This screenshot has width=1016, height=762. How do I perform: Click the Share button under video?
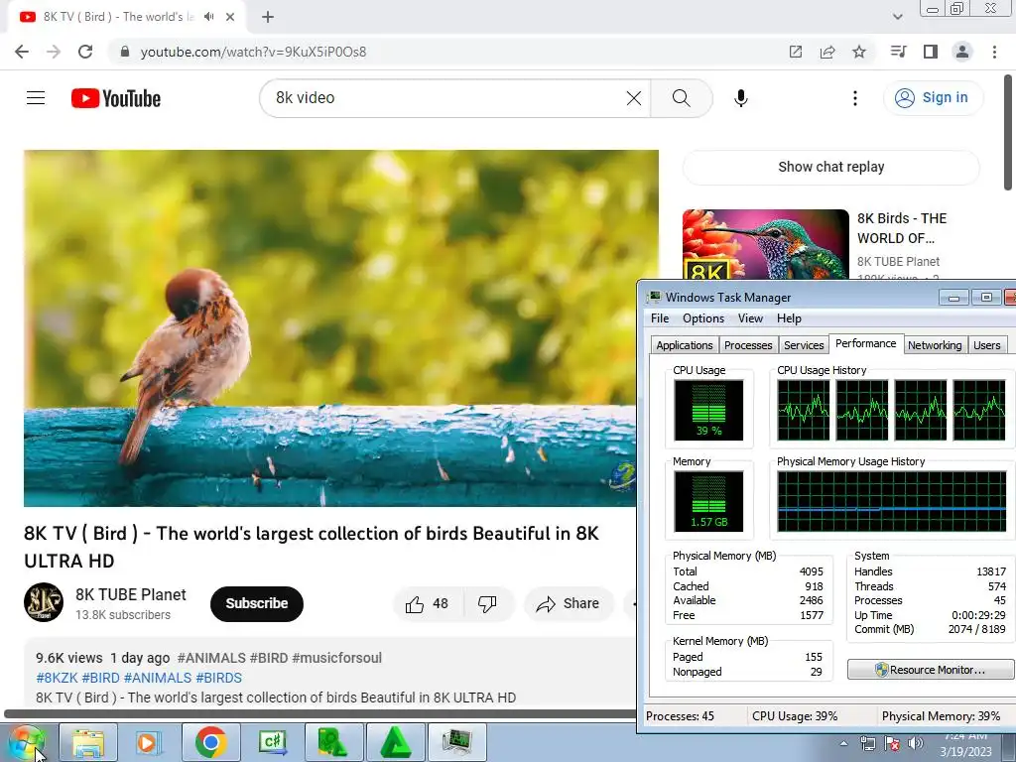coord(569,604)
